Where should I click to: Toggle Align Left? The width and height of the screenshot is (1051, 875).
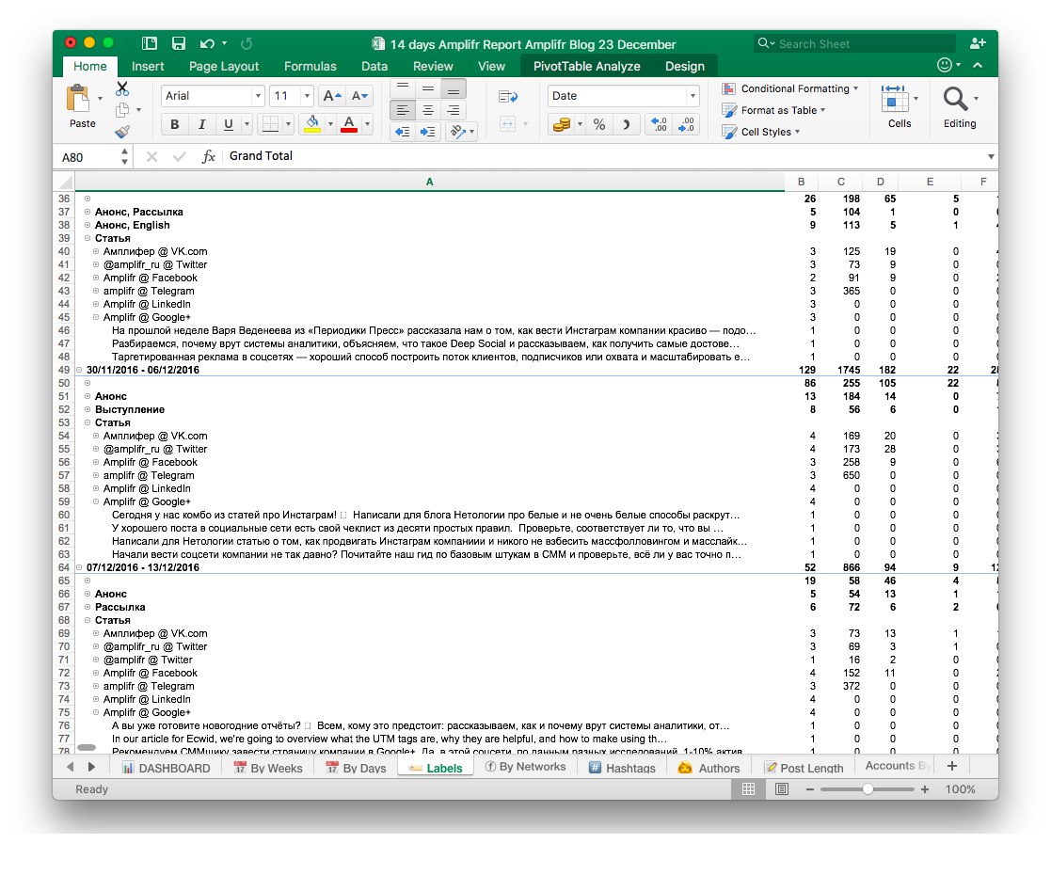402,110
